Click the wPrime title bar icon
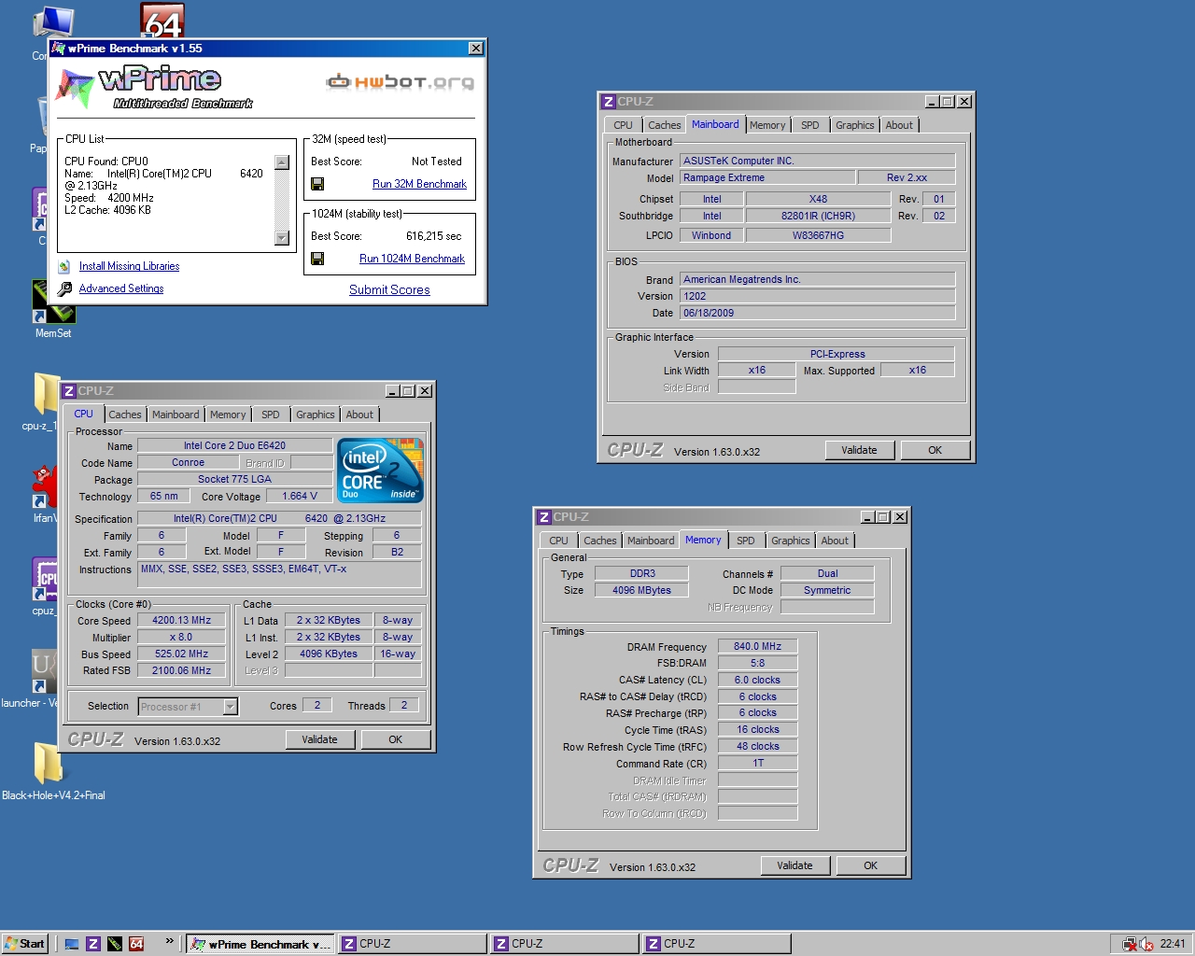The image size is (1195, 956). pos(59,49)
